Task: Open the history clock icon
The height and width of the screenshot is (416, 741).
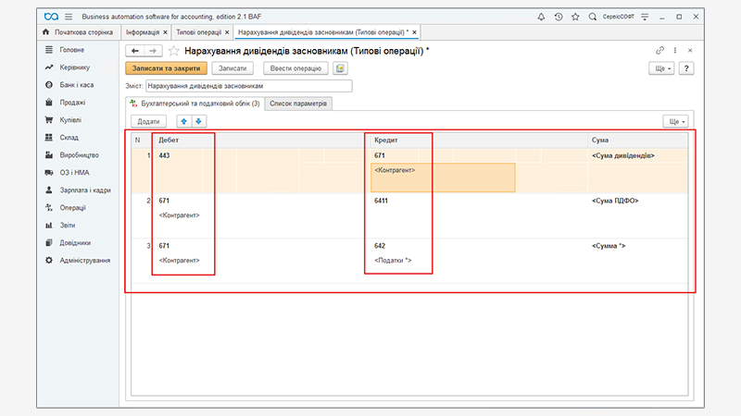Action: pyautogui.click(x=558, y=17)
